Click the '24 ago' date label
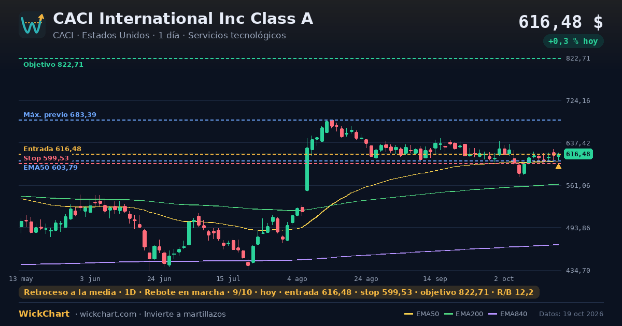622x326 pixels. [366, 279]
